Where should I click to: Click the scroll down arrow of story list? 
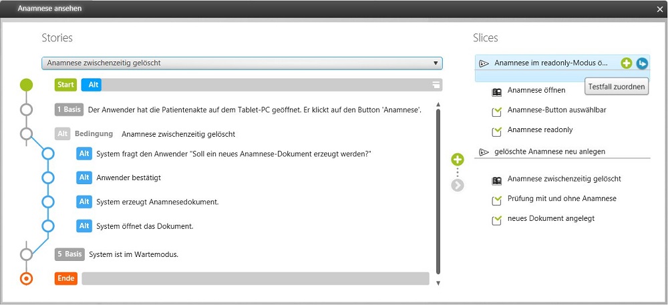[438, 283]
